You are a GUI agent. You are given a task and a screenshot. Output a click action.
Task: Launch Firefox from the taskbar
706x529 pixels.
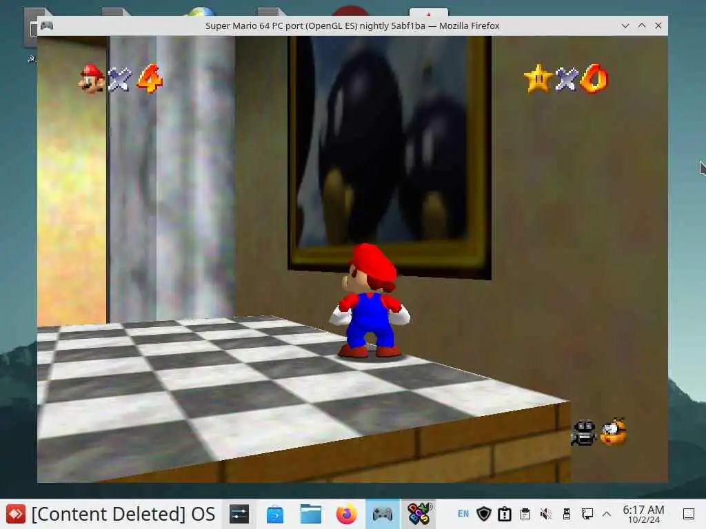coord(346,514)
